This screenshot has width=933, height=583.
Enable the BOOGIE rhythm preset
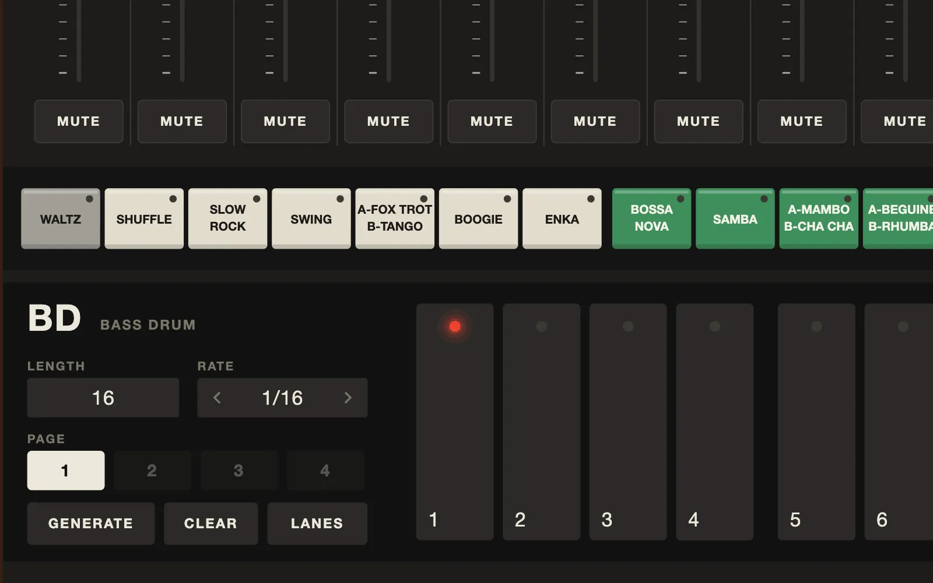[x=478, y=218]
